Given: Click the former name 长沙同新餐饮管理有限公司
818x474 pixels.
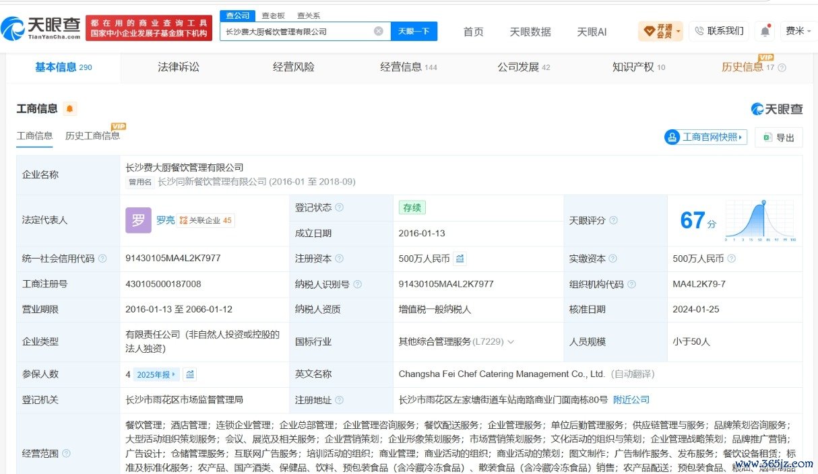Looking at the screenshot, I should (x=212, y=182).
